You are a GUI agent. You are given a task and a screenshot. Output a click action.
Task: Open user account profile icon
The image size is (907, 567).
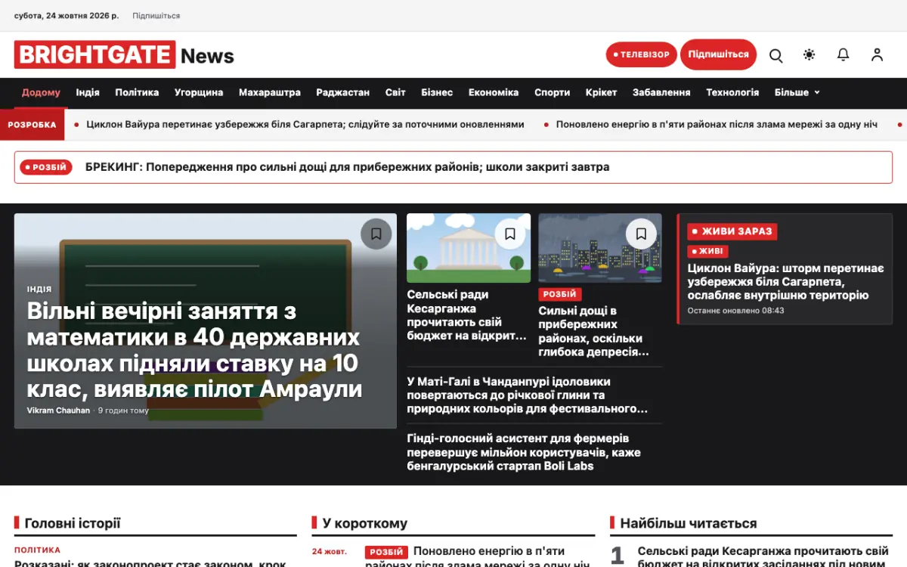[877, 55]
